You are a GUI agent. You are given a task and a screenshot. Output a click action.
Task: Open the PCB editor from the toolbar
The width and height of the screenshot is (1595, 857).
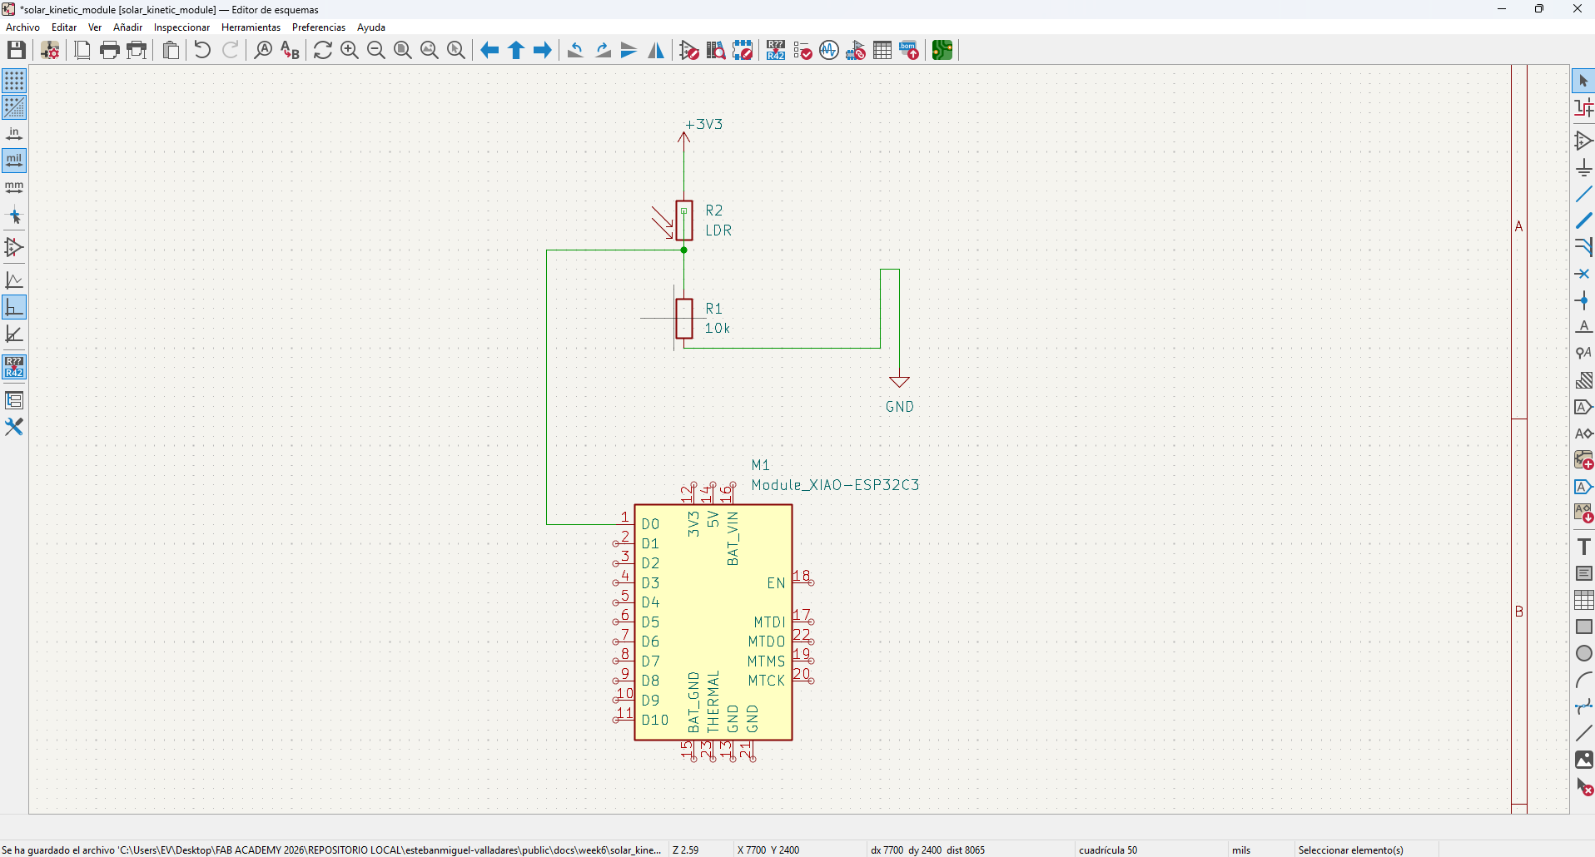(x=942, y=50)
